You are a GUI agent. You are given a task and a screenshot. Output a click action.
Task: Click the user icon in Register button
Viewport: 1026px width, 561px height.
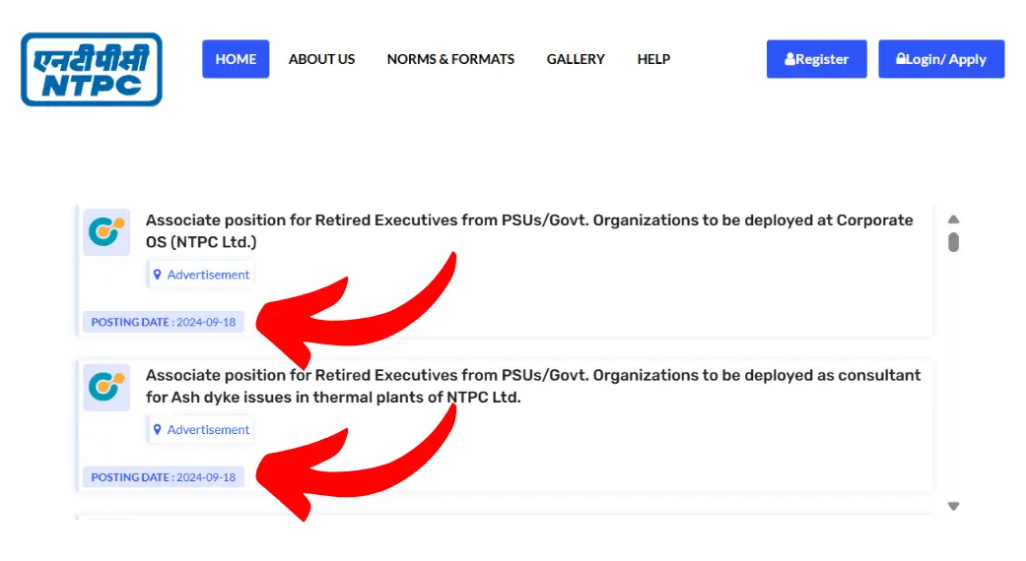point(789,59)
